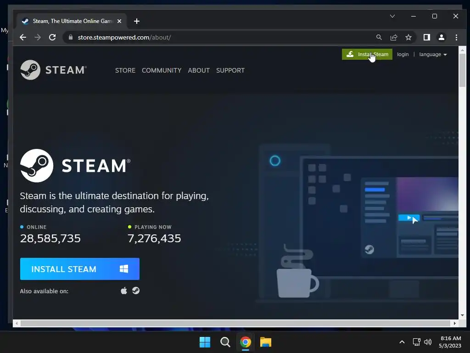Click the vertical scrollbar down arrow

[x=462, y=315]
